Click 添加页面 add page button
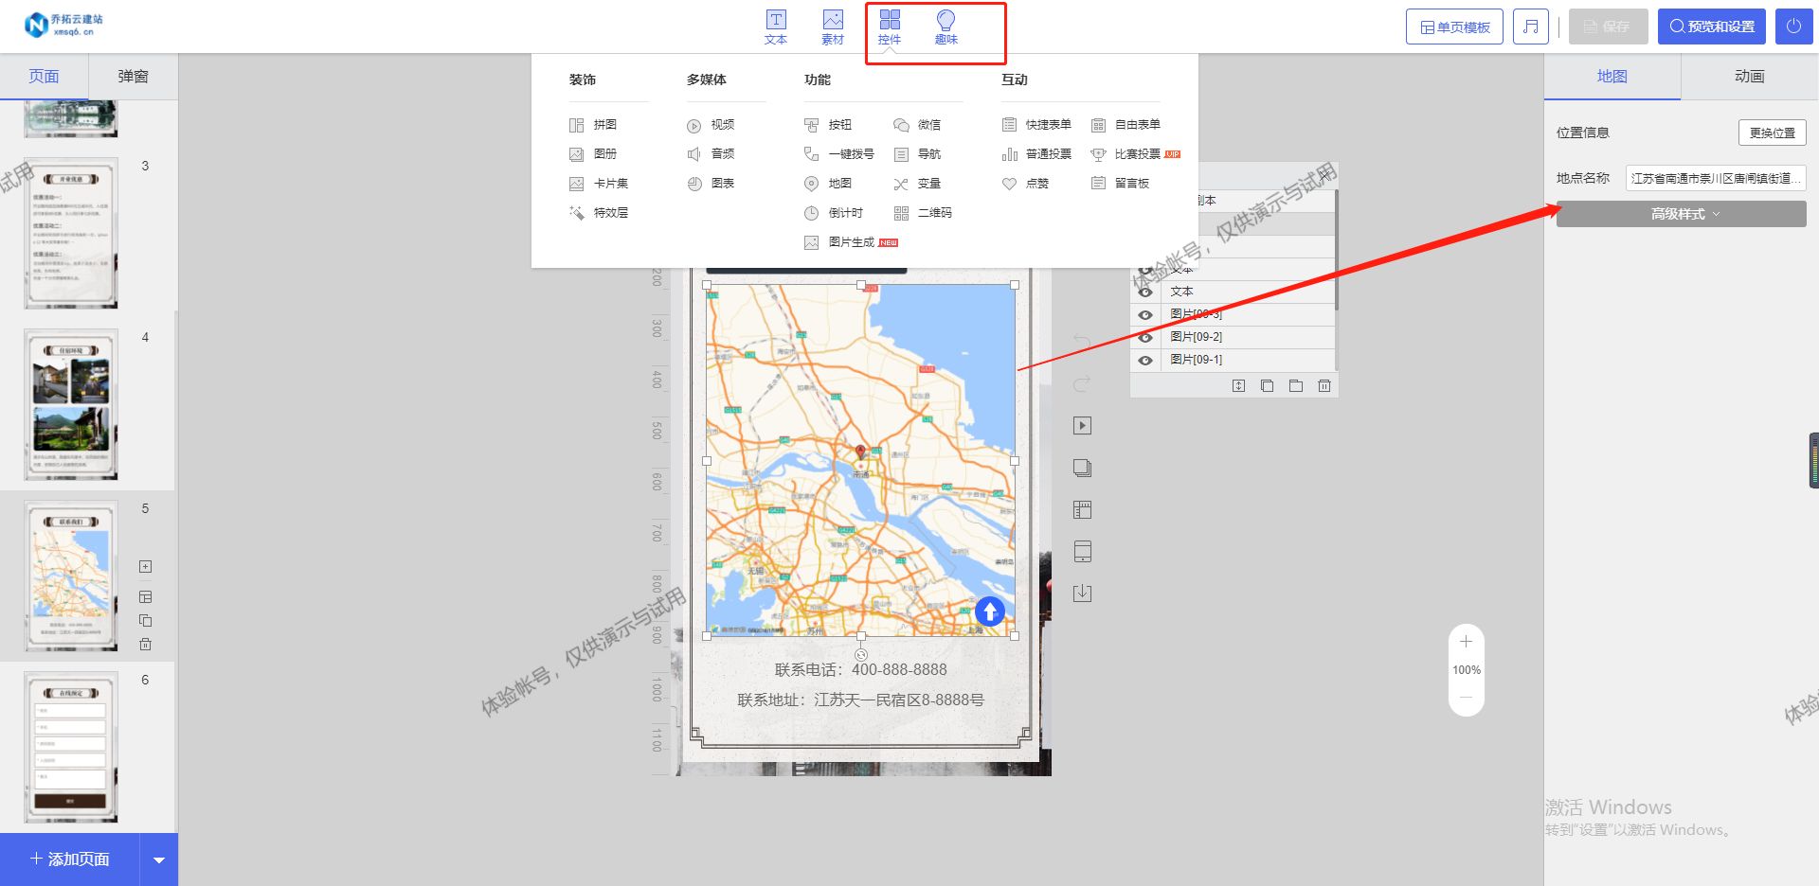Viewport: 1819px width, 886px height. pos(70,859)
